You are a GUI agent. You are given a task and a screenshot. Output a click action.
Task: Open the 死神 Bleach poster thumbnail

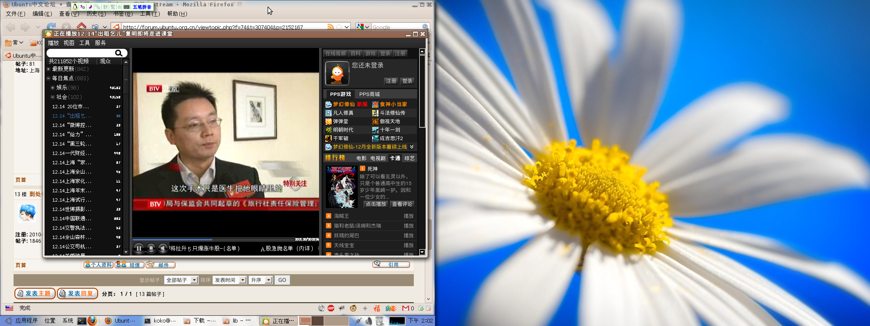341,187
